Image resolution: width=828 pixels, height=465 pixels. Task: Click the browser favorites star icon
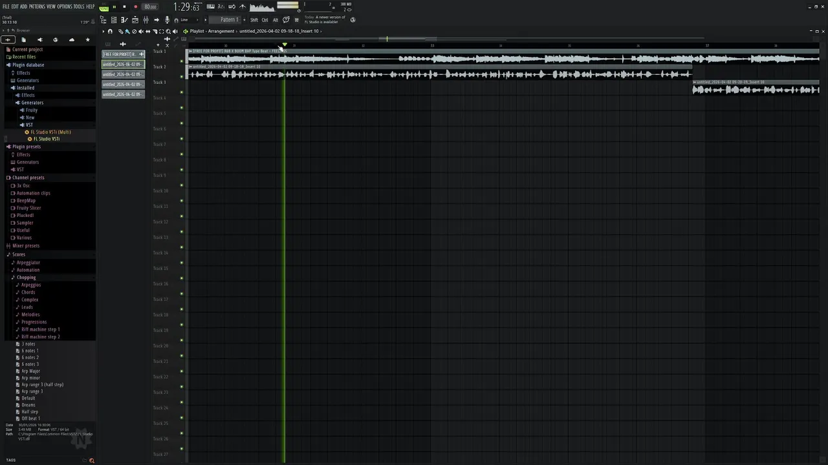pos(88,39)
